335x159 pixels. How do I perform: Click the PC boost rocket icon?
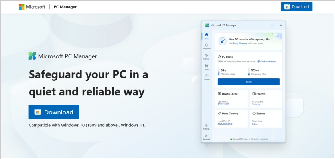pos(219,56)
